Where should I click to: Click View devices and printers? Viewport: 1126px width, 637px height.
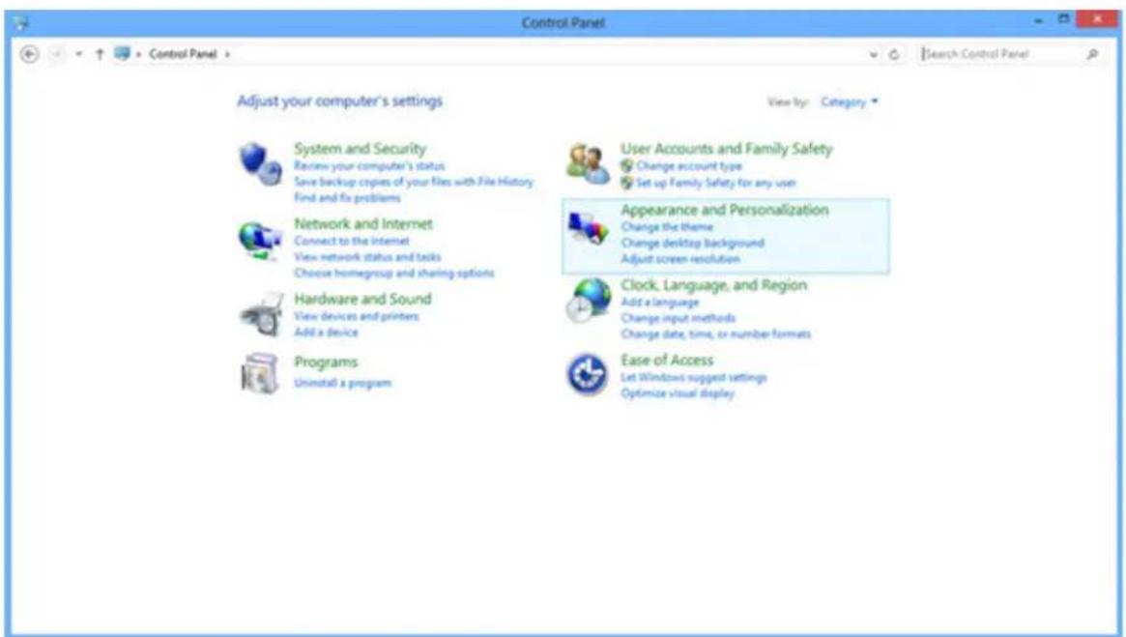[357, 316]
